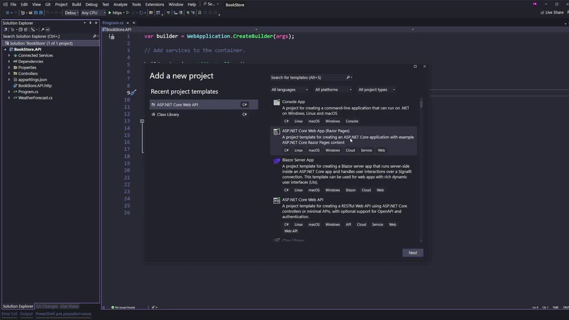Open the Git menu

point(48,4)
